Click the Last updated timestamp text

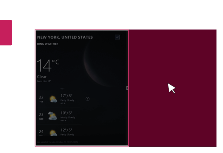58,142
